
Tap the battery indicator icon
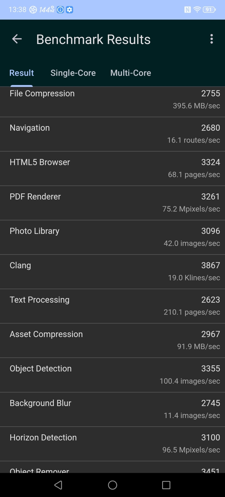click(209, 10)
